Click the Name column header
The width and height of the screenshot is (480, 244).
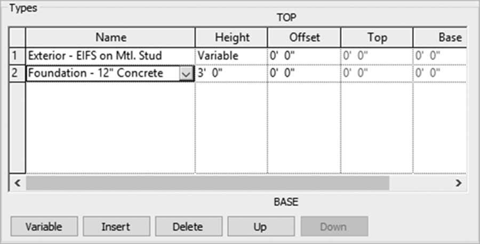pyautogui.click(x=110, y=38)
